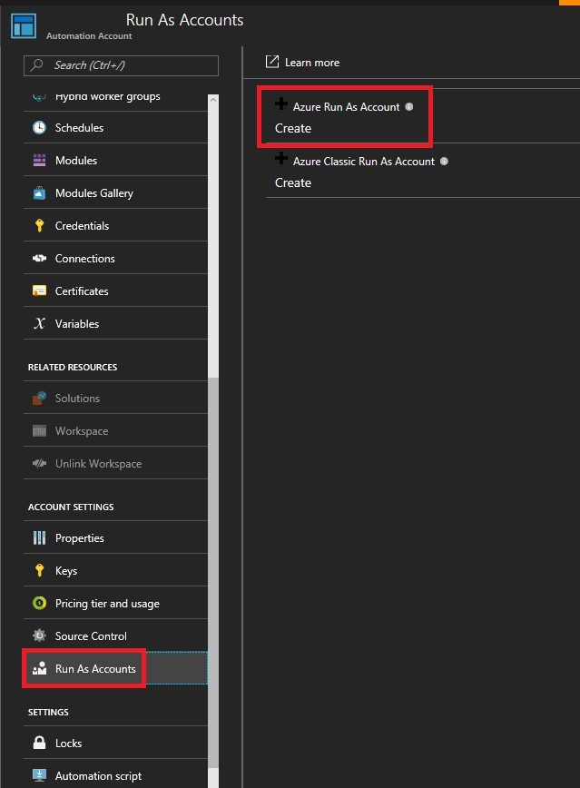Open Automation script item
The width and height of the screenshot is (580, 788).
(115, 773)
